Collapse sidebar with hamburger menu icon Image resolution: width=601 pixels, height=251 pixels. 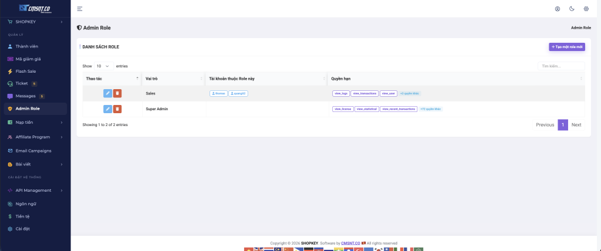click(x=80, y=9)
